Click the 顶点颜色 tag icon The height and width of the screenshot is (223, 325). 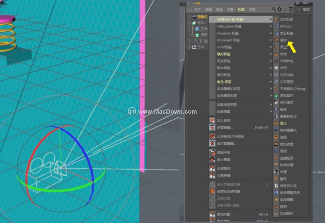click(x=276, y=214)
